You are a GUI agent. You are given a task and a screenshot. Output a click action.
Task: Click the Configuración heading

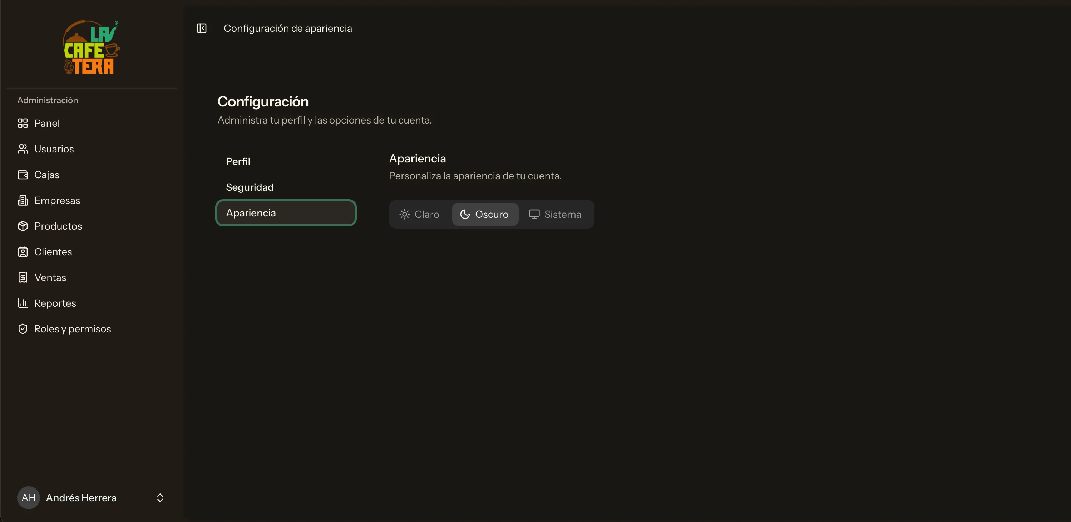263,102
